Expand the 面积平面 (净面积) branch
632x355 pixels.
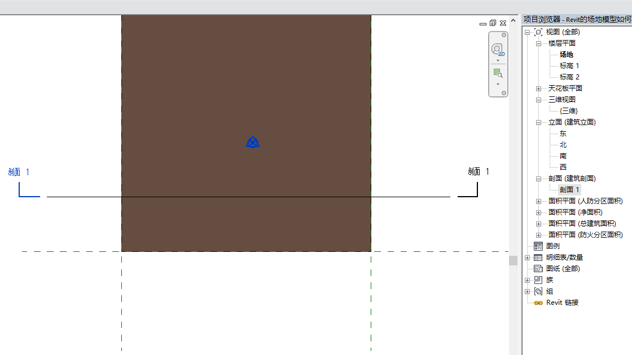538,212
